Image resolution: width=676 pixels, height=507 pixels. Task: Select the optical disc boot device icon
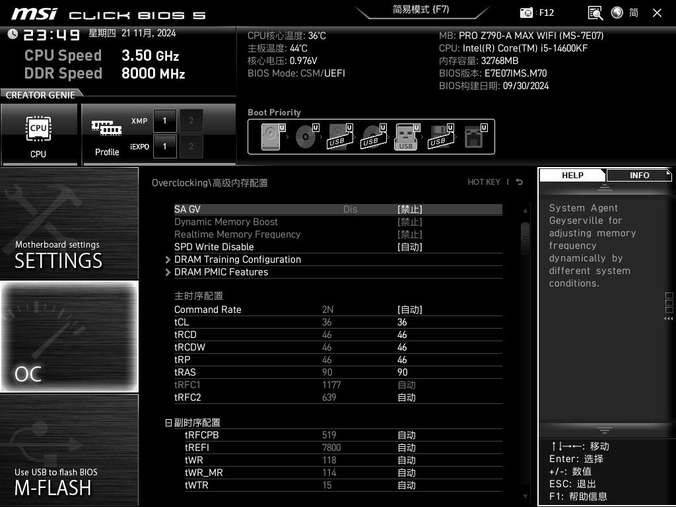click(307, 137)
